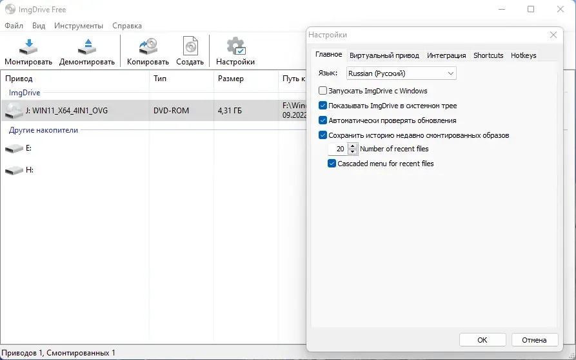Confirm settings with the OK button
The width and height of the screenshot is (576, 360).
pos(482,340)
